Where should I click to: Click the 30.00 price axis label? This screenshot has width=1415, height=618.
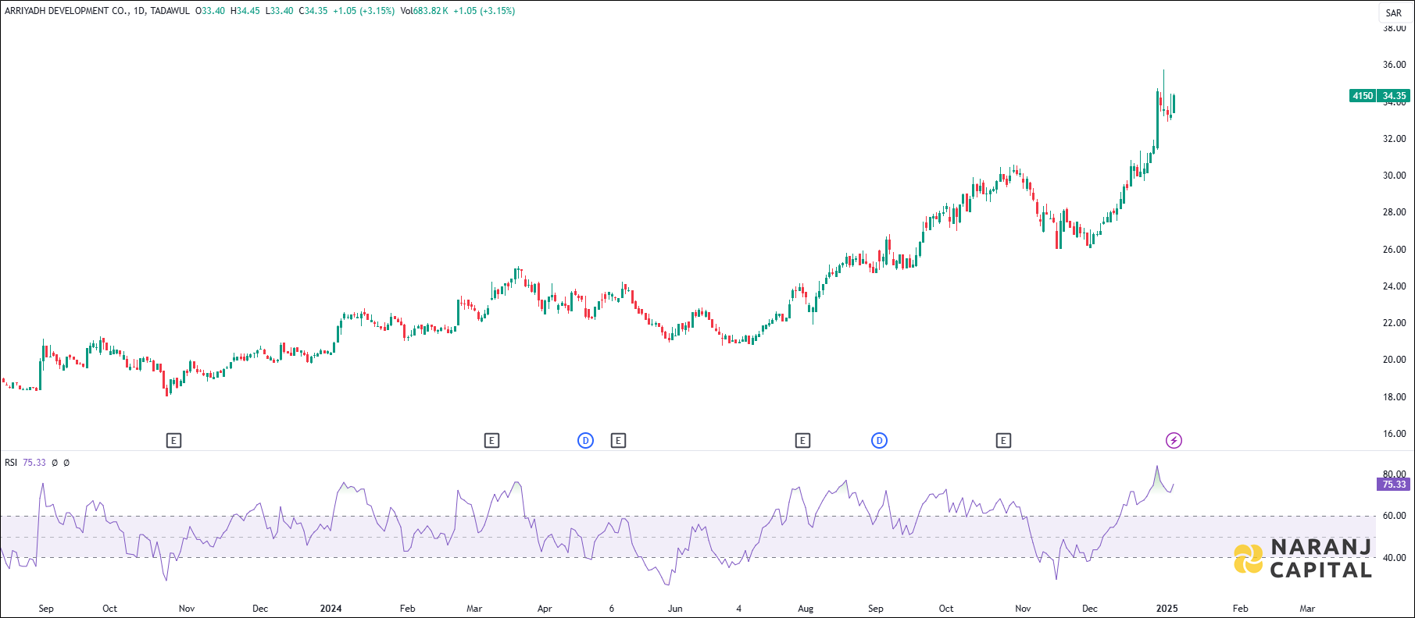1394,176
